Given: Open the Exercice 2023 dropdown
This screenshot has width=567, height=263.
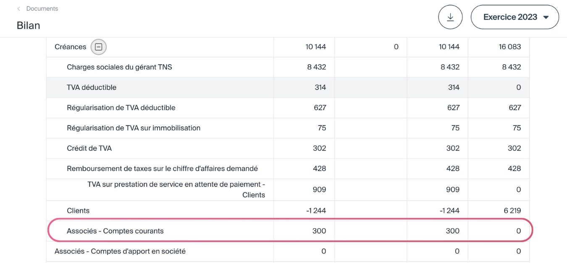Looking at the screenshot, I should coord(514,17).
